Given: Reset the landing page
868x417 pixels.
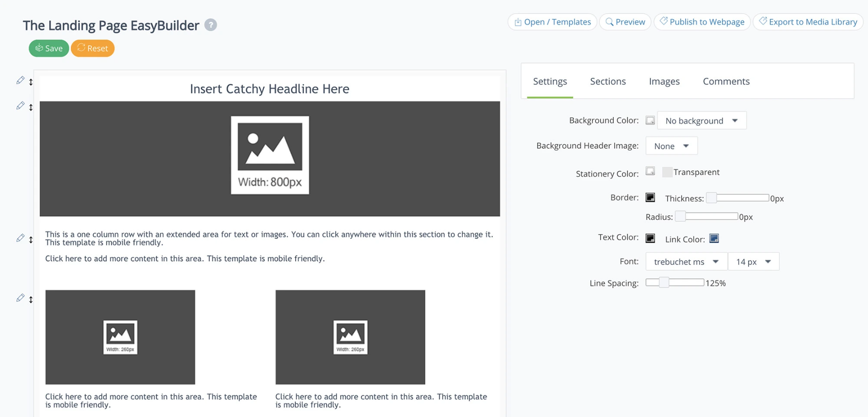Looking at the screenshot, I should 92,48.
